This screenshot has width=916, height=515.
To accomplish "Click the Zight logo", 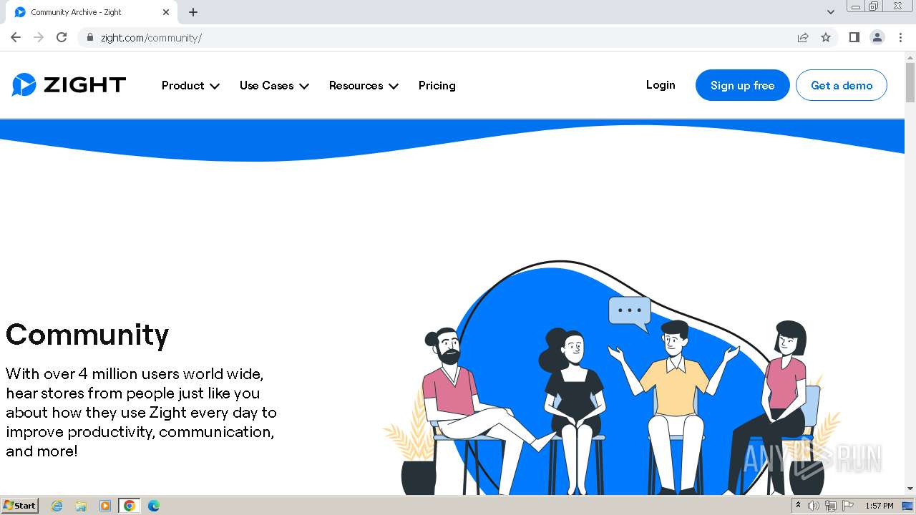I will [x=69, y=85].
